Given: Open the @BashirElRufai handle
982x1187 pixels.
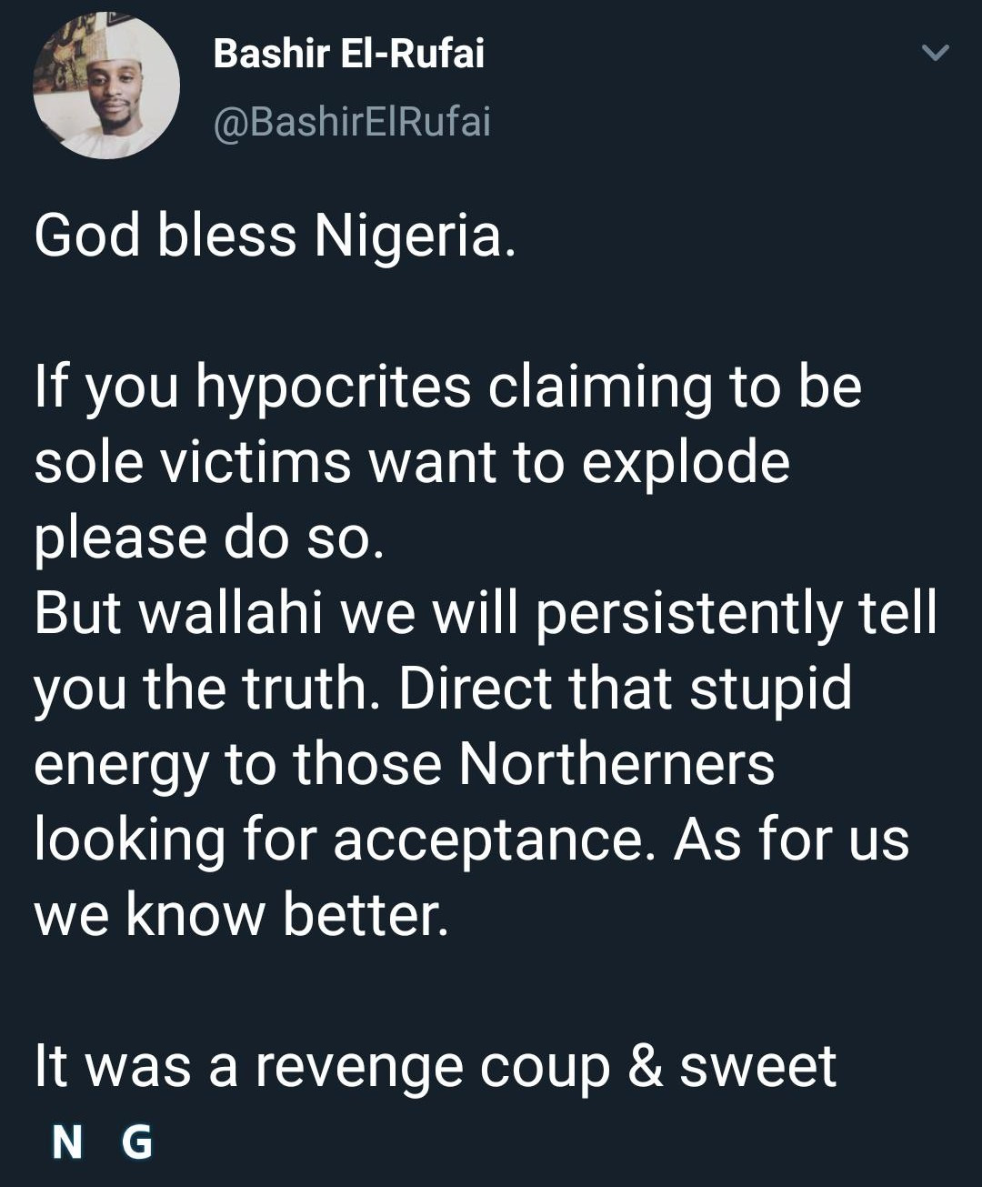Looking at the screenshot, I should coord(352,121).
